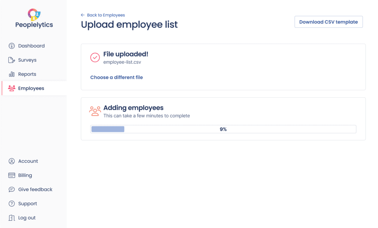Viewport: 378px width, 228px height.
Task: Open Reports via its bar chart icon
Action: click(x=11, y=74)
